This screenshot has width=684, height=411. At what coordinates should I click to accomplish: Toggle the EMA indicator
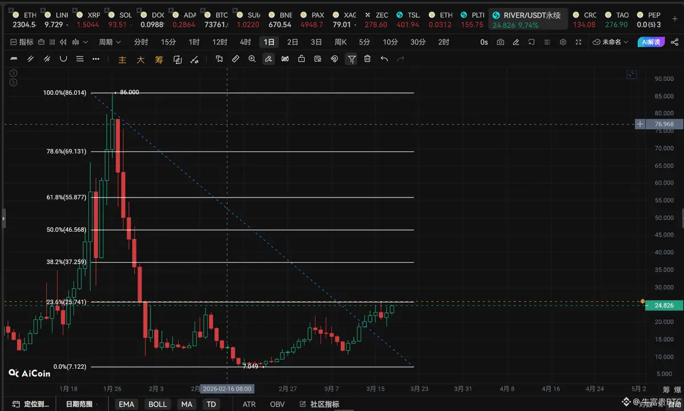127,404
